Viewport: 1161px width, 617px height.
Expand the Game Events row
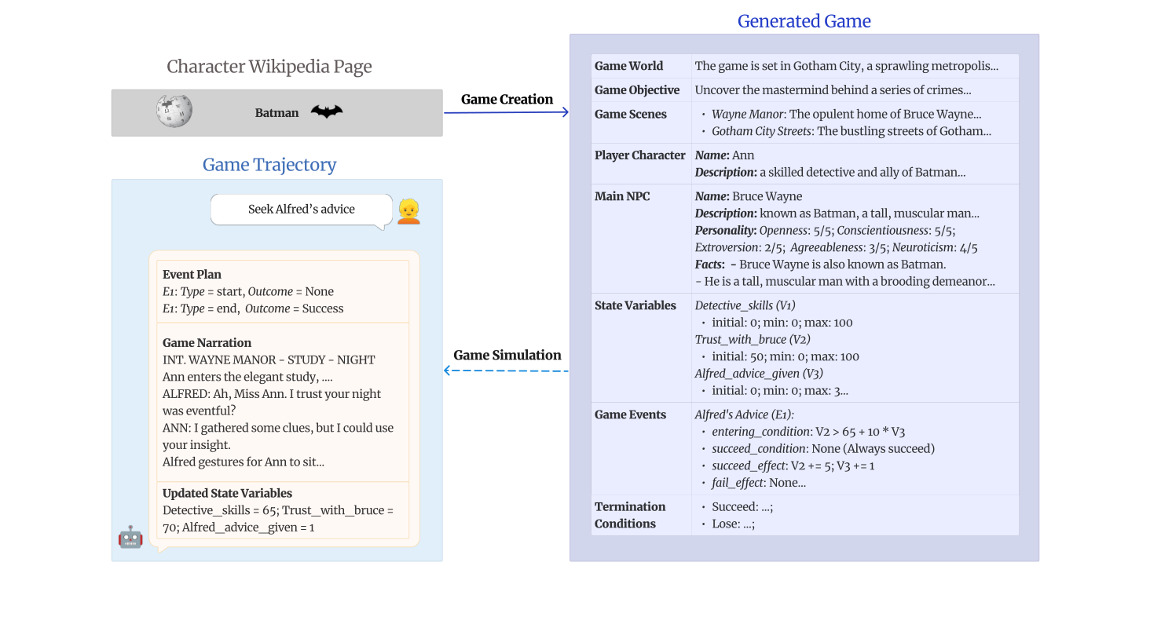point(629,414)
